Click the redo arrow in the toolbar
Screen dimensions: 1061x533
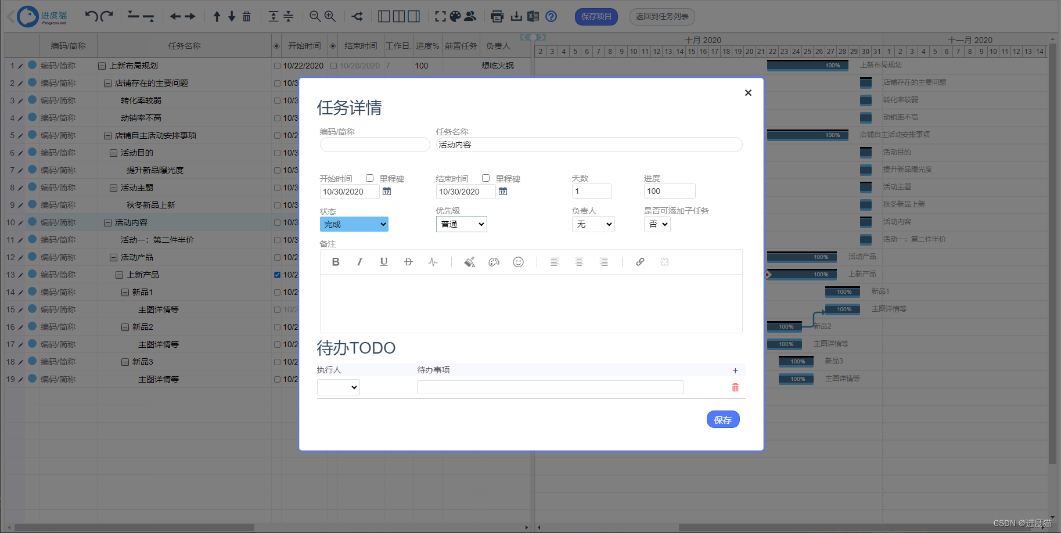coord(106,16)
